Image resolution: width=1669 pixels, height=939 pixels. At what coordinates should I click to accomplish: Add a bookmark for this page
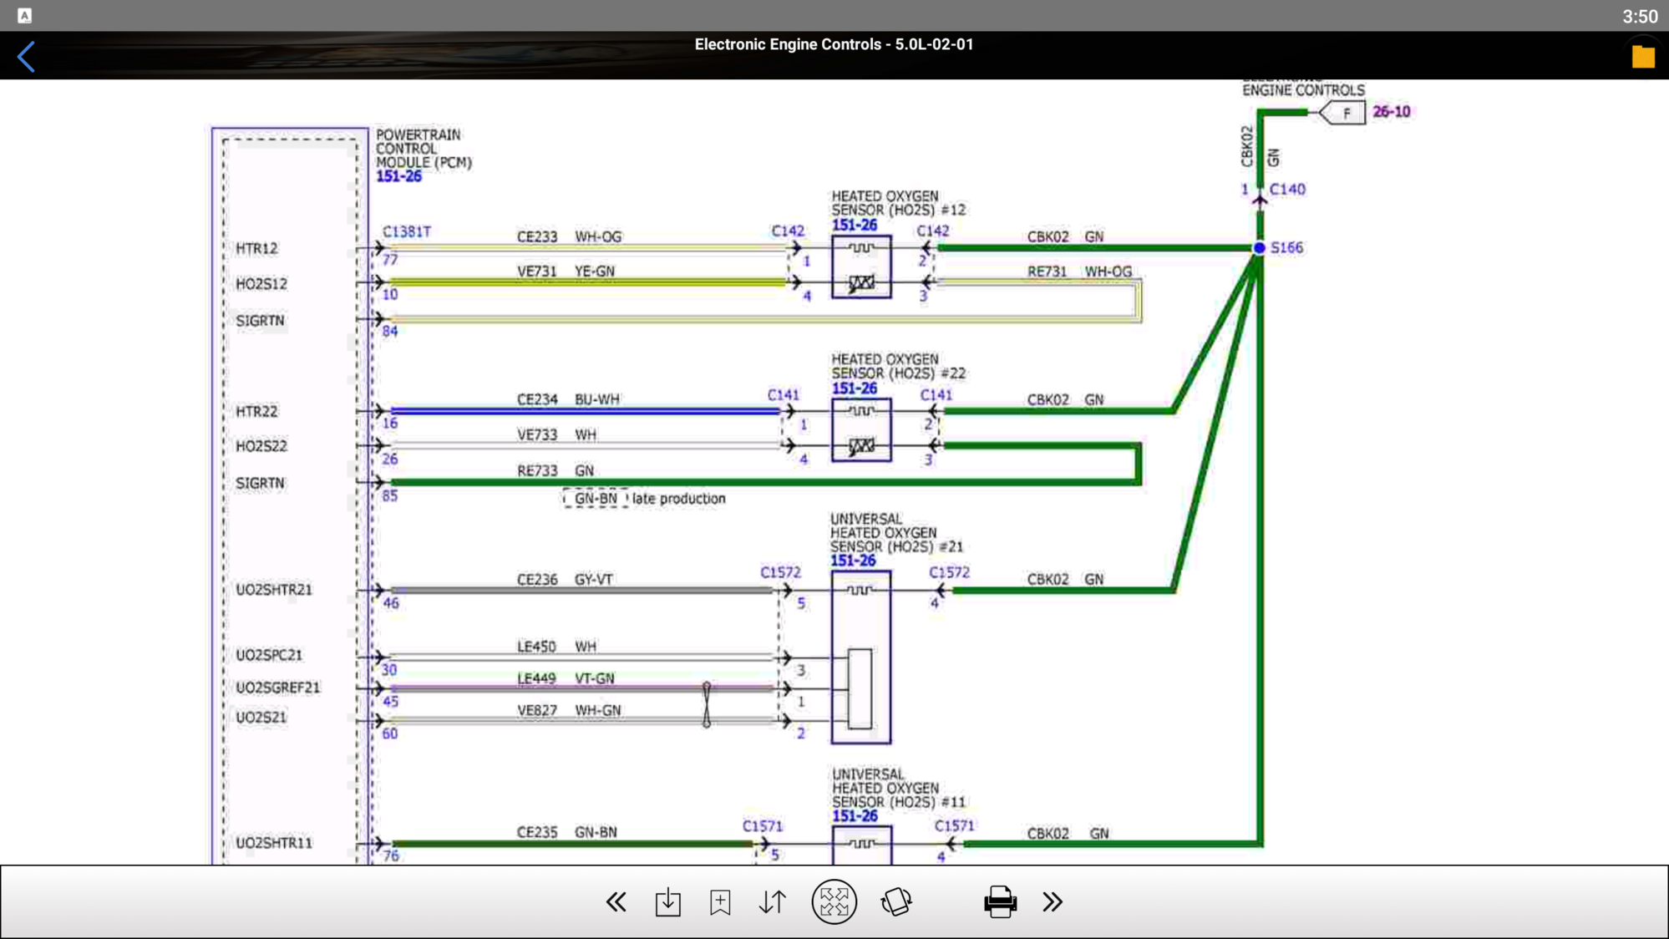click(720, 902)
